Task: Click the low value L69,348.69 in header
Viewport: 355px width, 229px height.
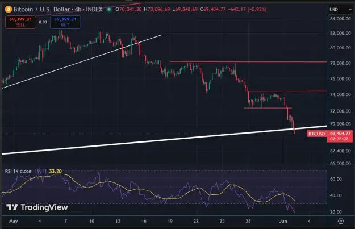Action: click(185, 9)
